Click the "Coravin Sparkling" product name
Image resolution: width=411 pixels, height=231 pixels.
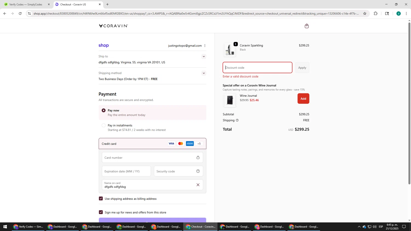[251, 45]
